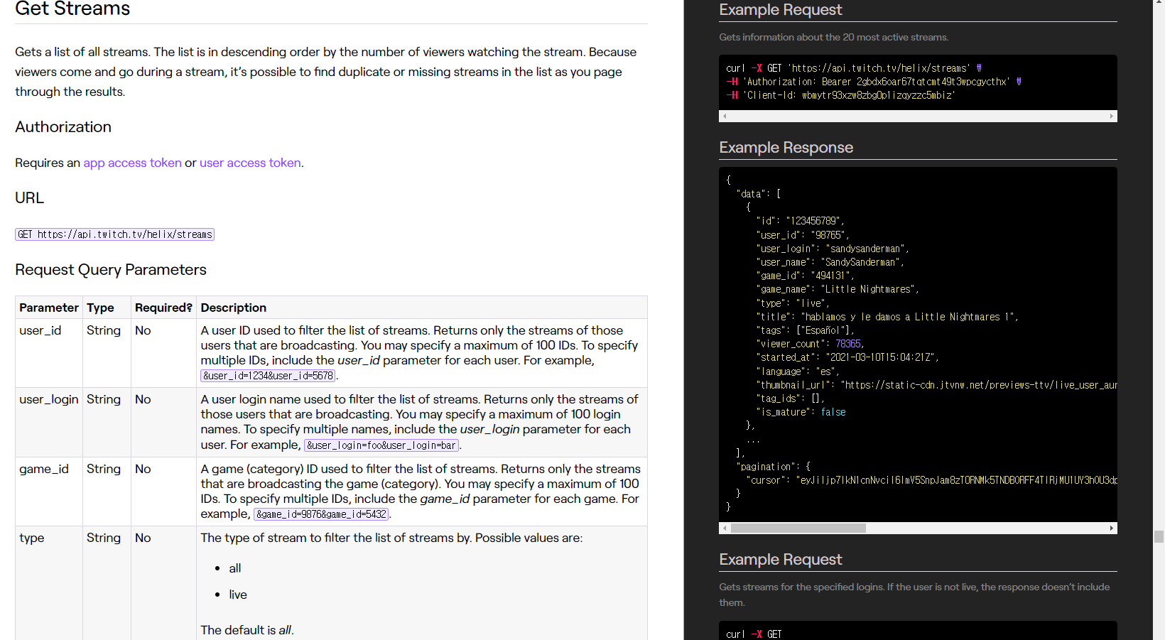Viewport: 1165px width, 640px height.
Task: Select the user_login parameter cell
Action: pyautogui.click(x=49, y=422)
